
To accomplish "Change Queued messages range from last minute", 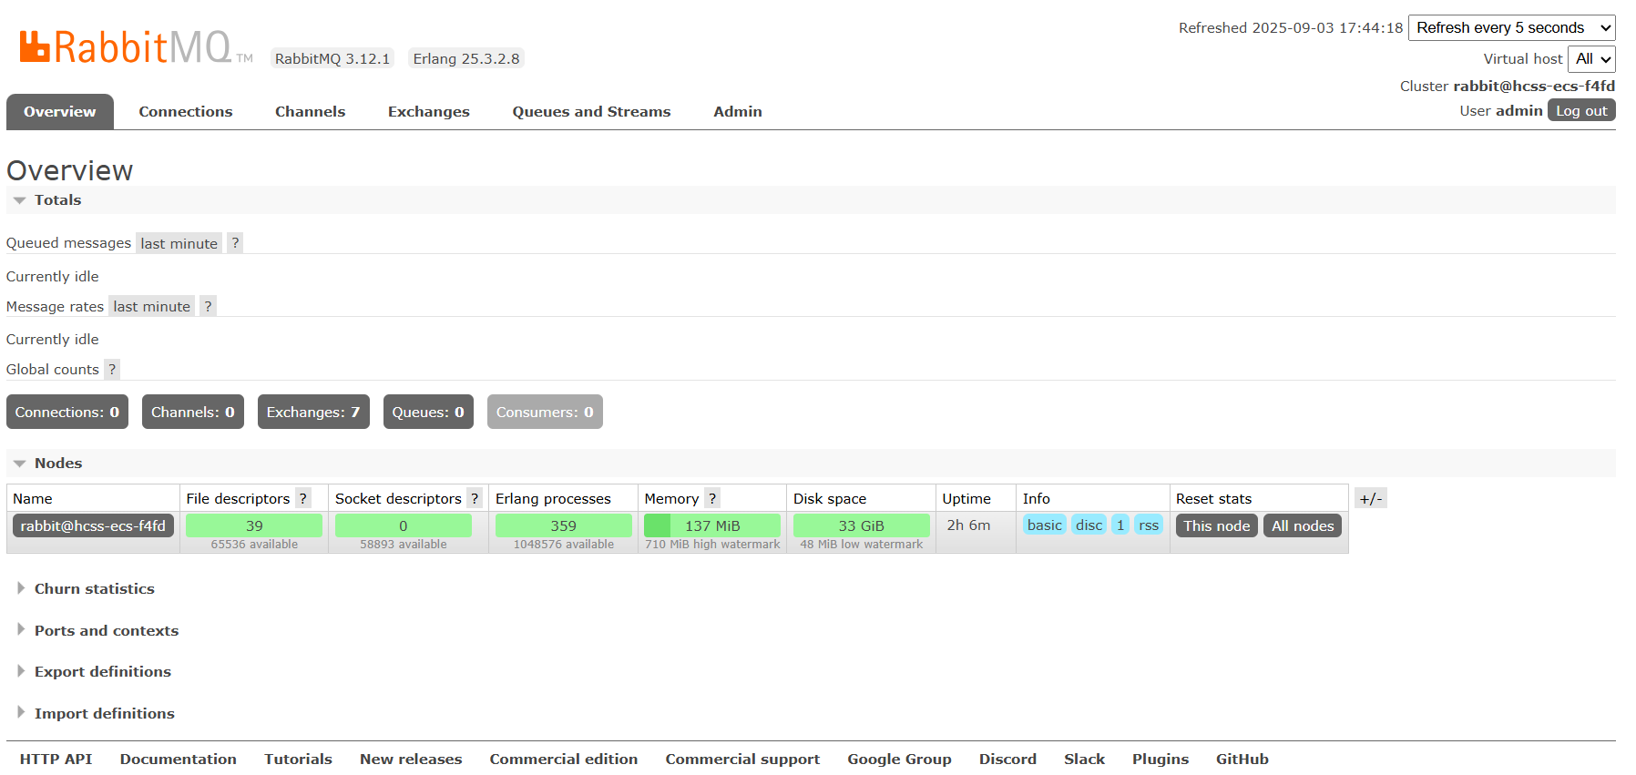I will [179, 243].
